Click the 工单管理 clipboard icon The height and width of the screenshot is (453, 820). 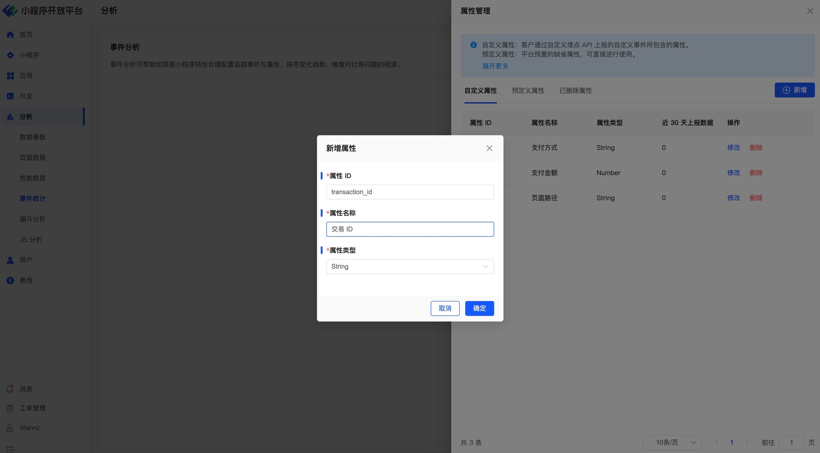click(10, 408)
